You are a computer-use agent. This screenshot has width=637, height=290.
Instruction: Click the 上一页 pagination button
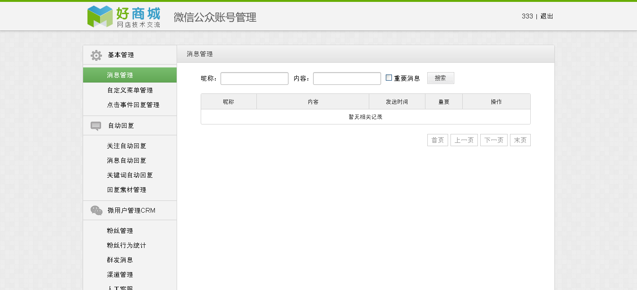[464, 140]
